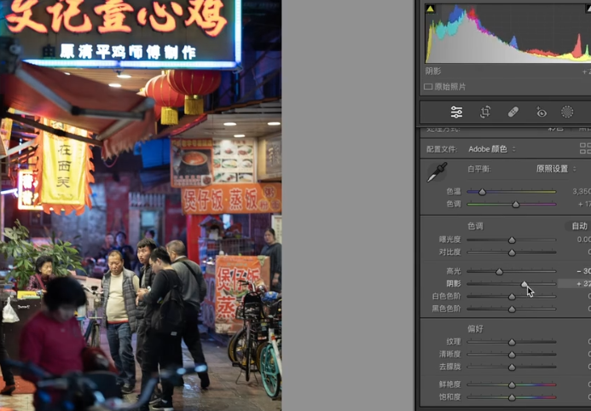
Task: Click the 去朦胧 slider handle
Action: 512,367
